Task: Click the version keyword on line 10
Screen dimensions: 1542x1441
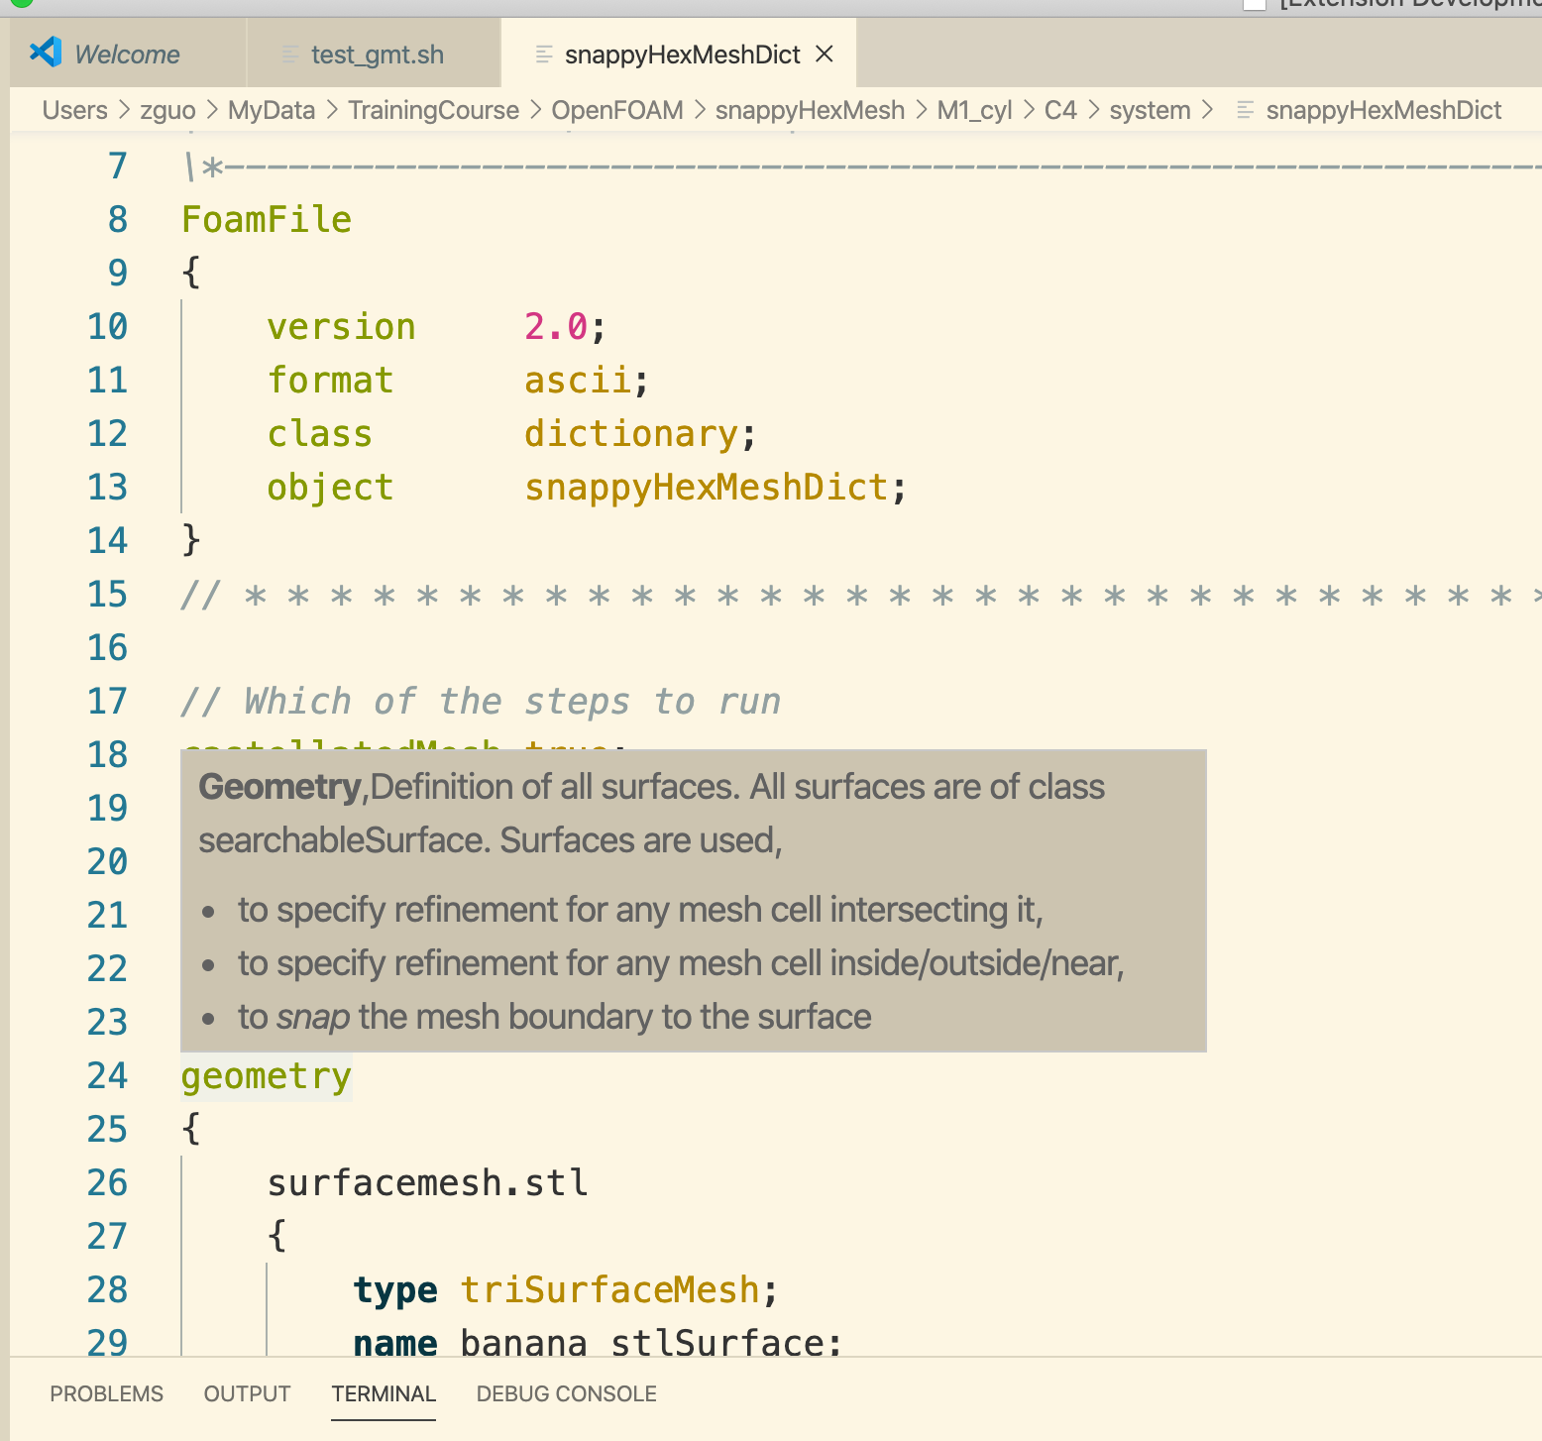Action: pos(341,326)
